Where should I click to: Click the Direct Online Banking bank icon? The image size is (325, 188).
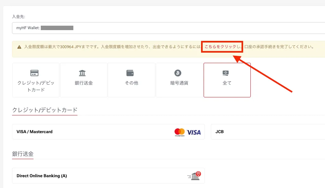pyautogui.click(x=194, y=176)
